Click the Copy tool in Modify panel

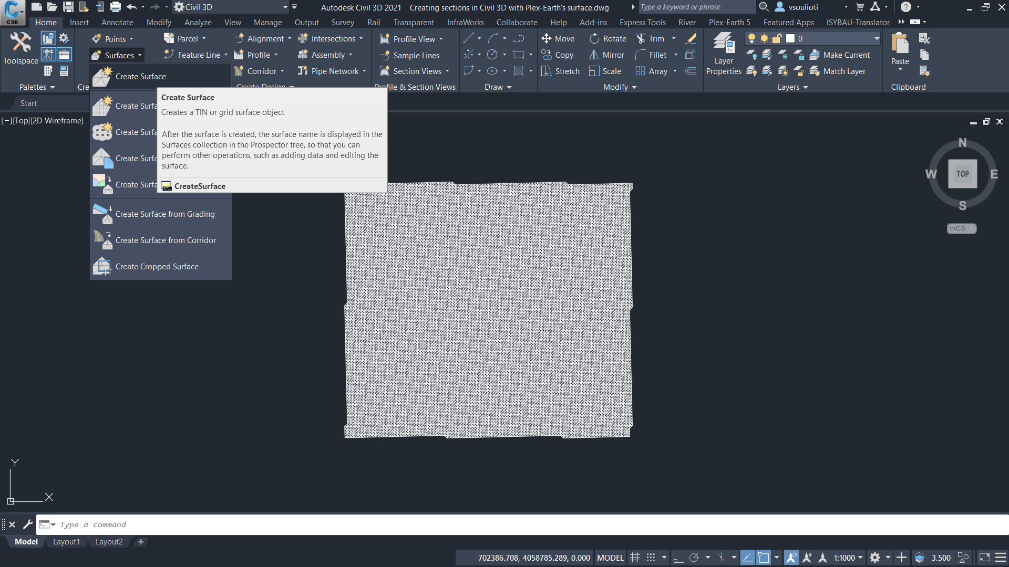pyautogui.click(x=558, y=55)
